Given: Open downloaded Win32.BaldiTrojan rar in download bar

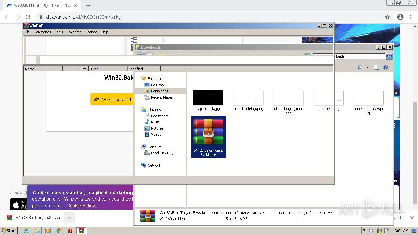Looking at the screenshot, I should pyautogui.click(x=34, y=218).
